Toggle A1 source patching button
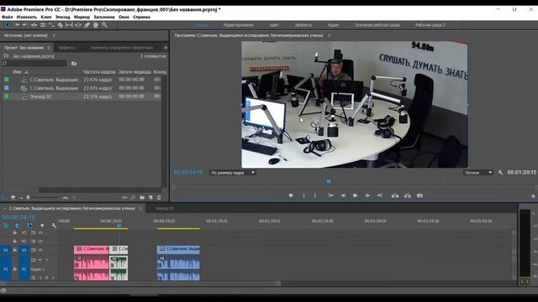 pyautogui.click(x=6, y=269)
